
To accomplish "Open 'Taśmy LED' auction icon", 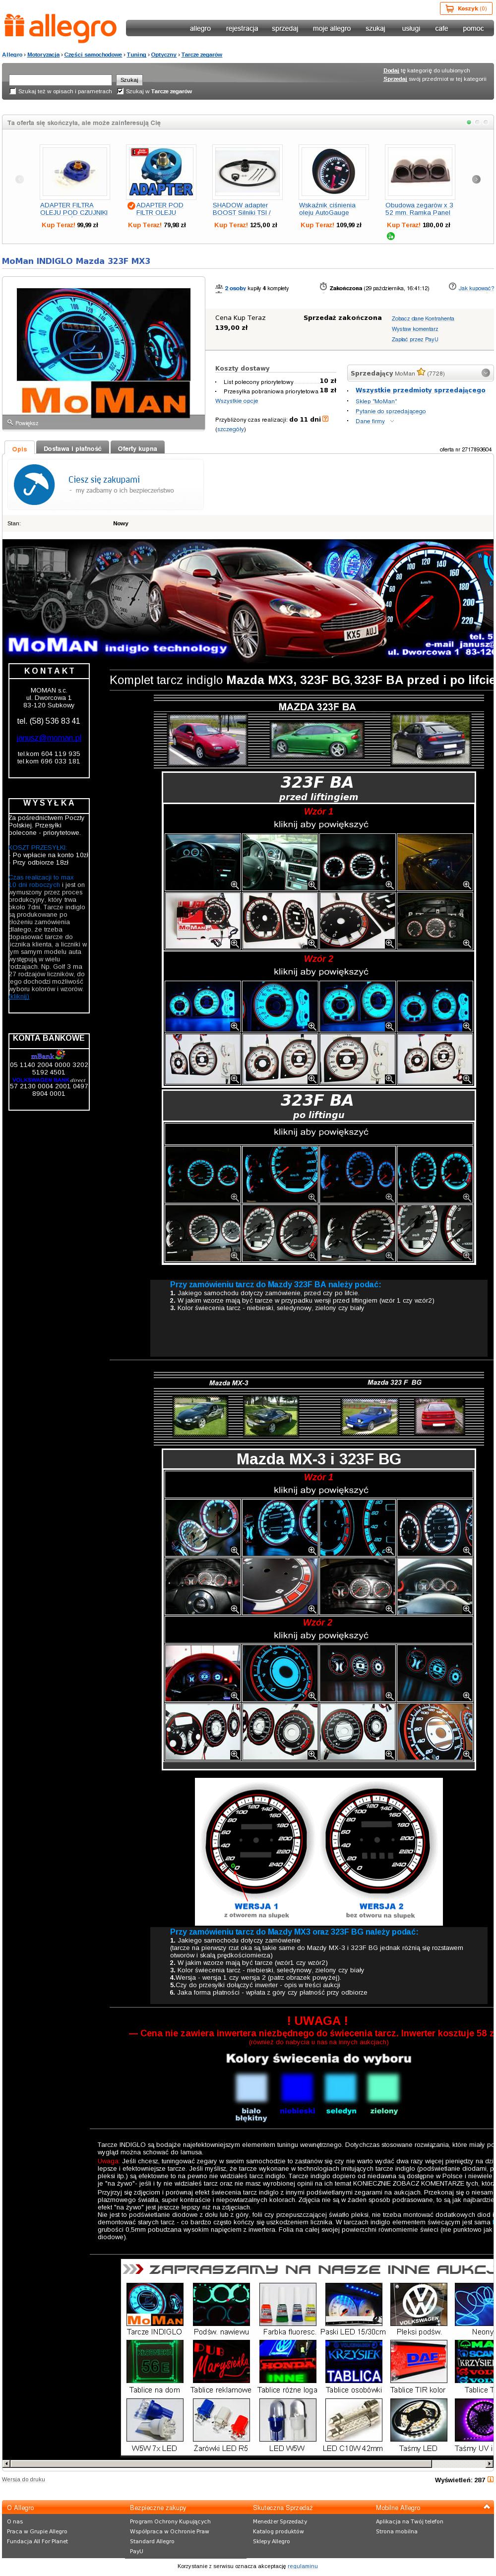I will point(419,2420).
